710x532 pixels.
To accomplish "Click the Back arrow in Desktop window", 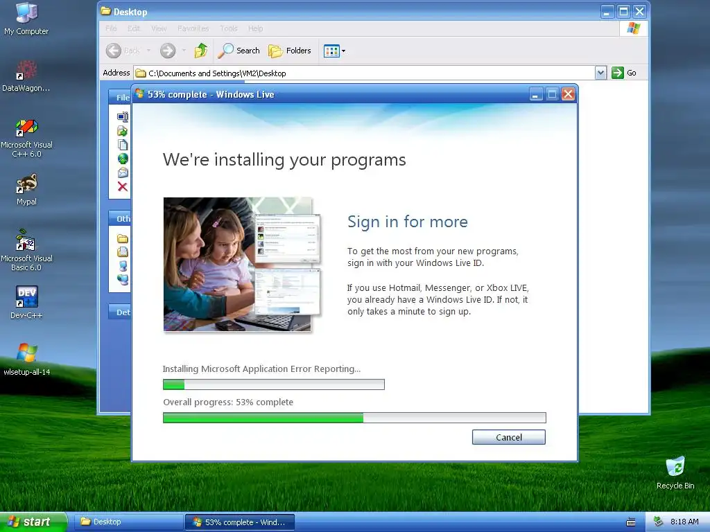I will [114, 51].
